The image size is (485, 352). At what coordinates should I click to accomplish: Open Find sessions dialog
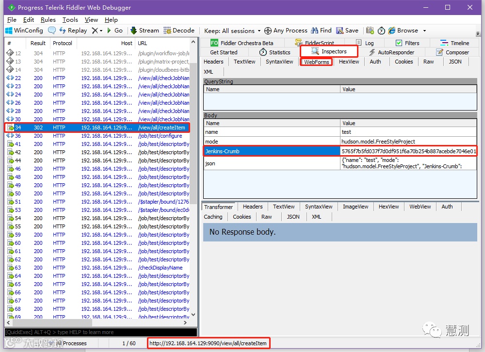(x=321, y=31)
